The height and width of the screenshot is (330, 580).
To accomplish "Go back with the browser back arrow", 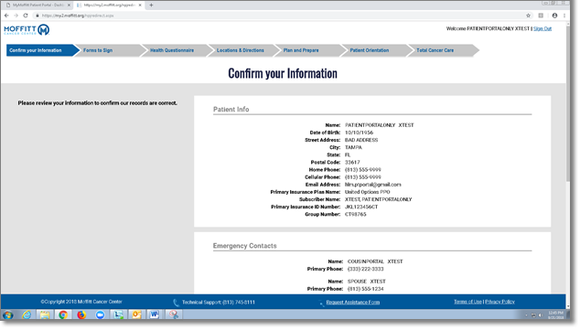I will click(x=6, y=16).
